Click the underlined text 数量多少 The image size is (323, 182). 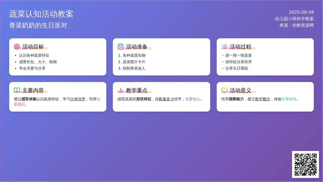[166, 99]
